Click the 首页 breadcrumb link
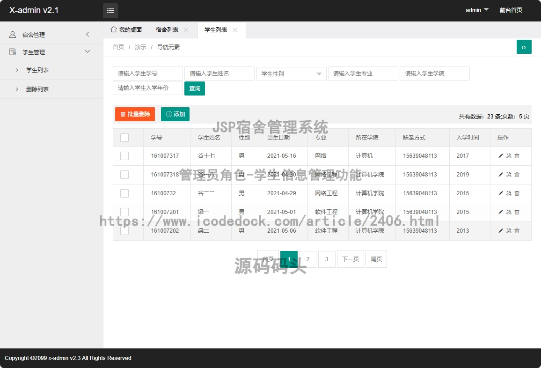The height and width of the screenshot is (368, 541). coord(118,47)
